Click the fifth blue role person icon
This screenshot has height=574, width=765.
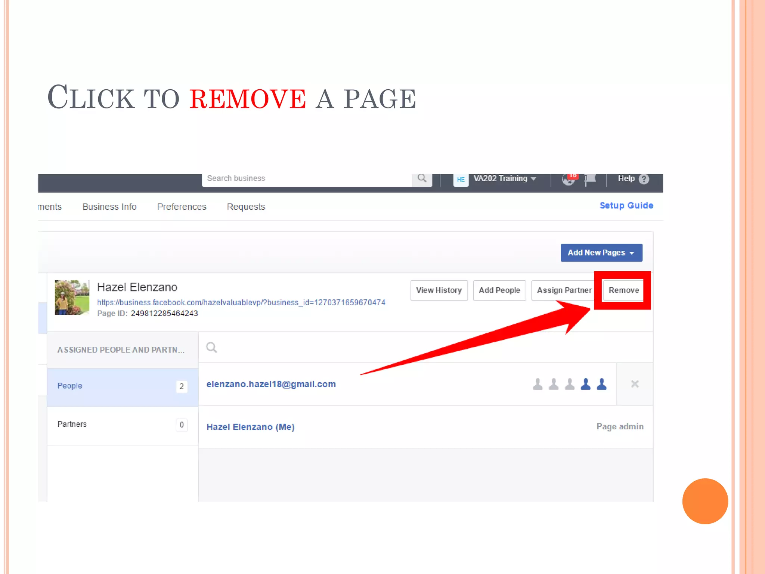(x=602, y=384)
